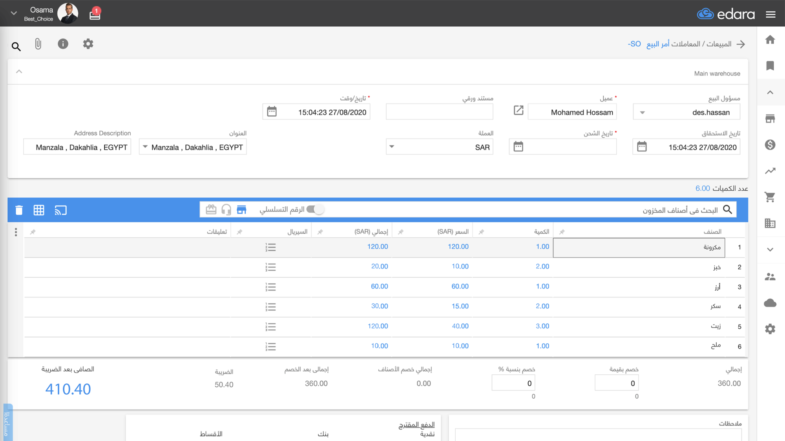The height and width of the screenshot is (441, 785).
Task: Open the hamburger menu next to edara
Action: click(770, 15)
